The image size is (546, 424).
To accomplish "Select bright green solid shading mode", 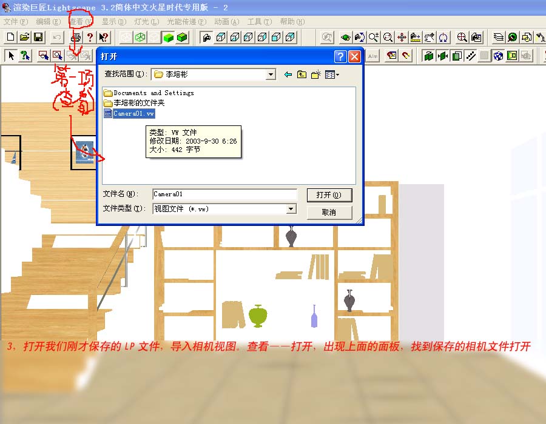I will click(168, 37).
